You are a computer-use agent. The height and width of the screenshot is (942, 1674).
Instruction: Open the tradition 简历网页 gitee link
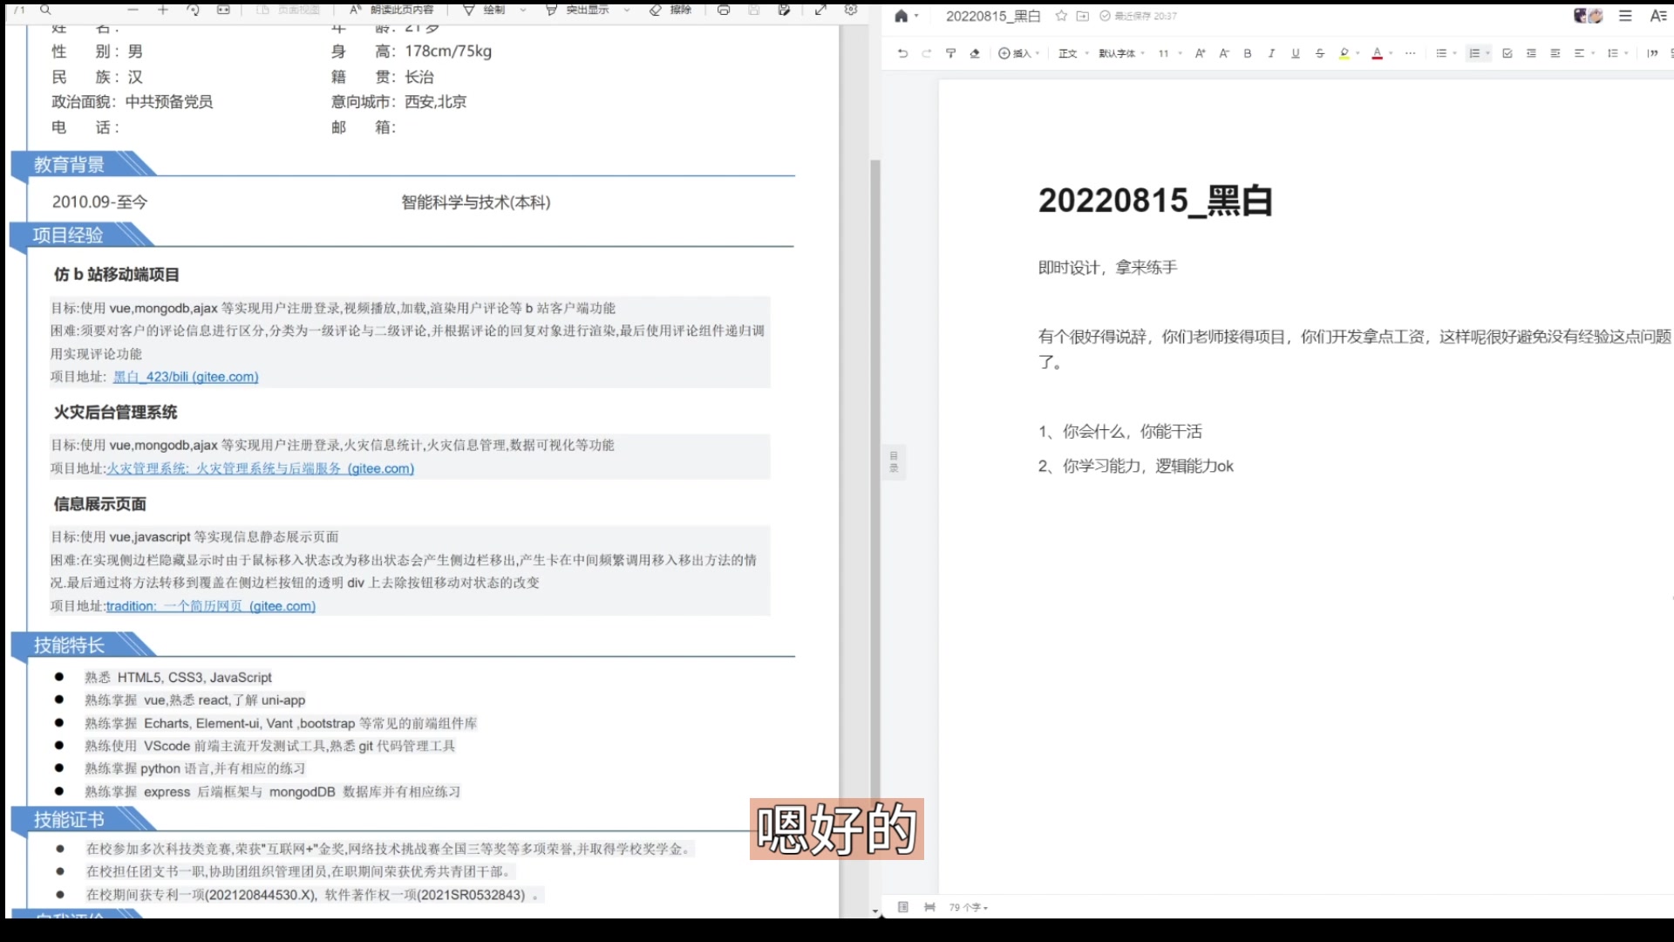(x=211, y=606)
